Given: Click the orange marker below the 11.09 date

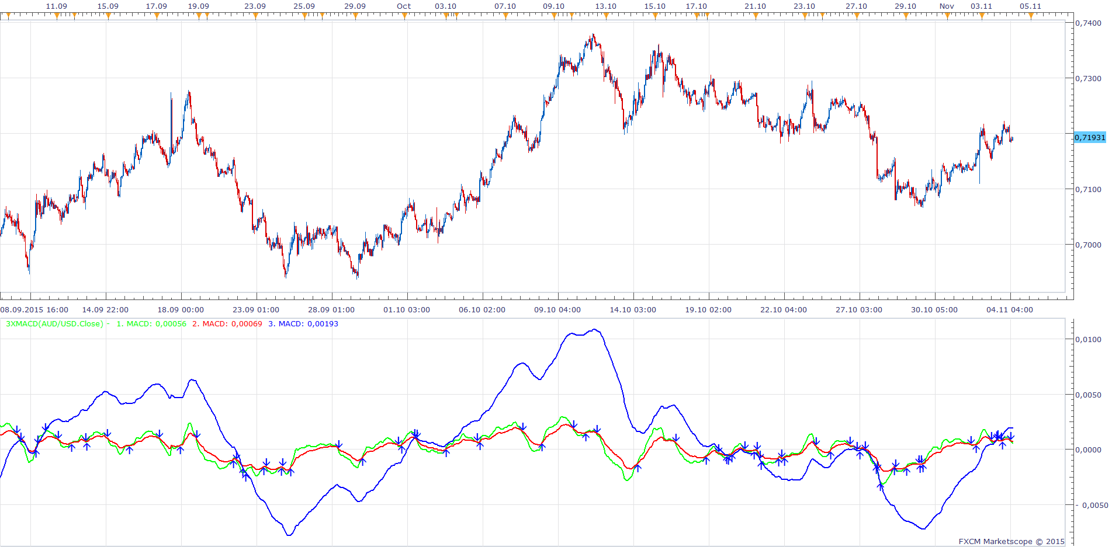Looking at the screenshot, I should click(57, 16).
